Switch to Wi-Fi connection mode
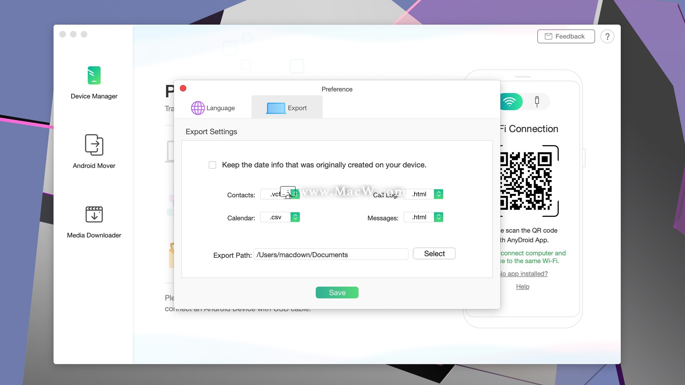Image resolution: width=685 pixels, height=385 pixels. [x=511, y=102]
